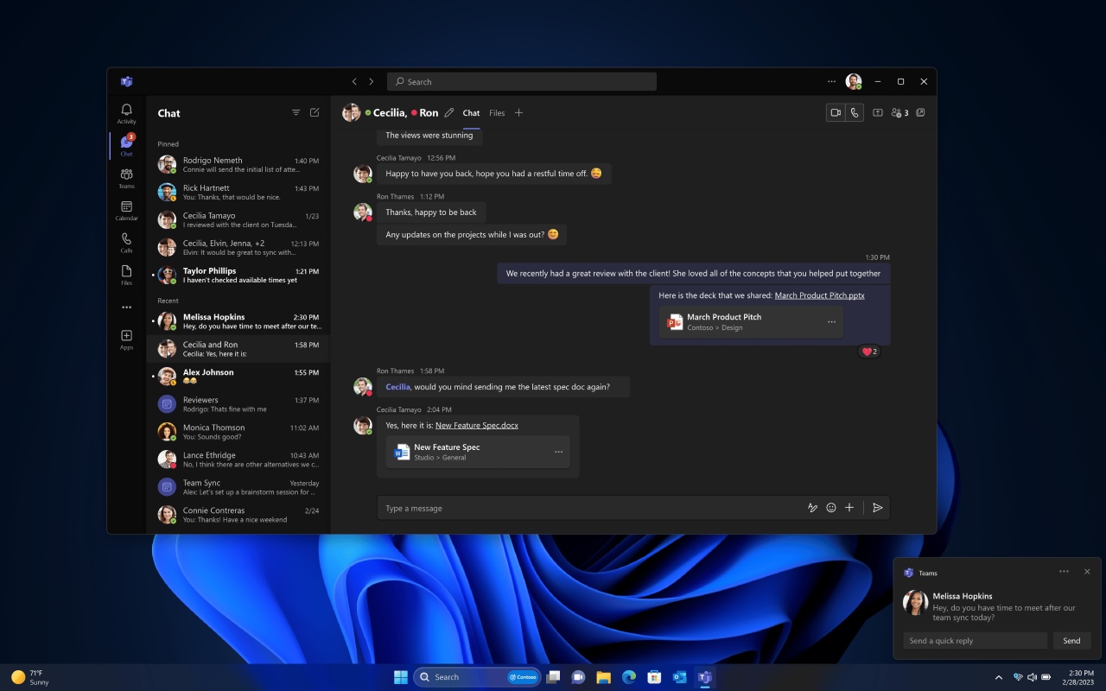Image resolution: width=1106 pixels, height=691 pixels.
Task: Open the pinned Cecilia Tamayo chat
Action: (238, 219)
